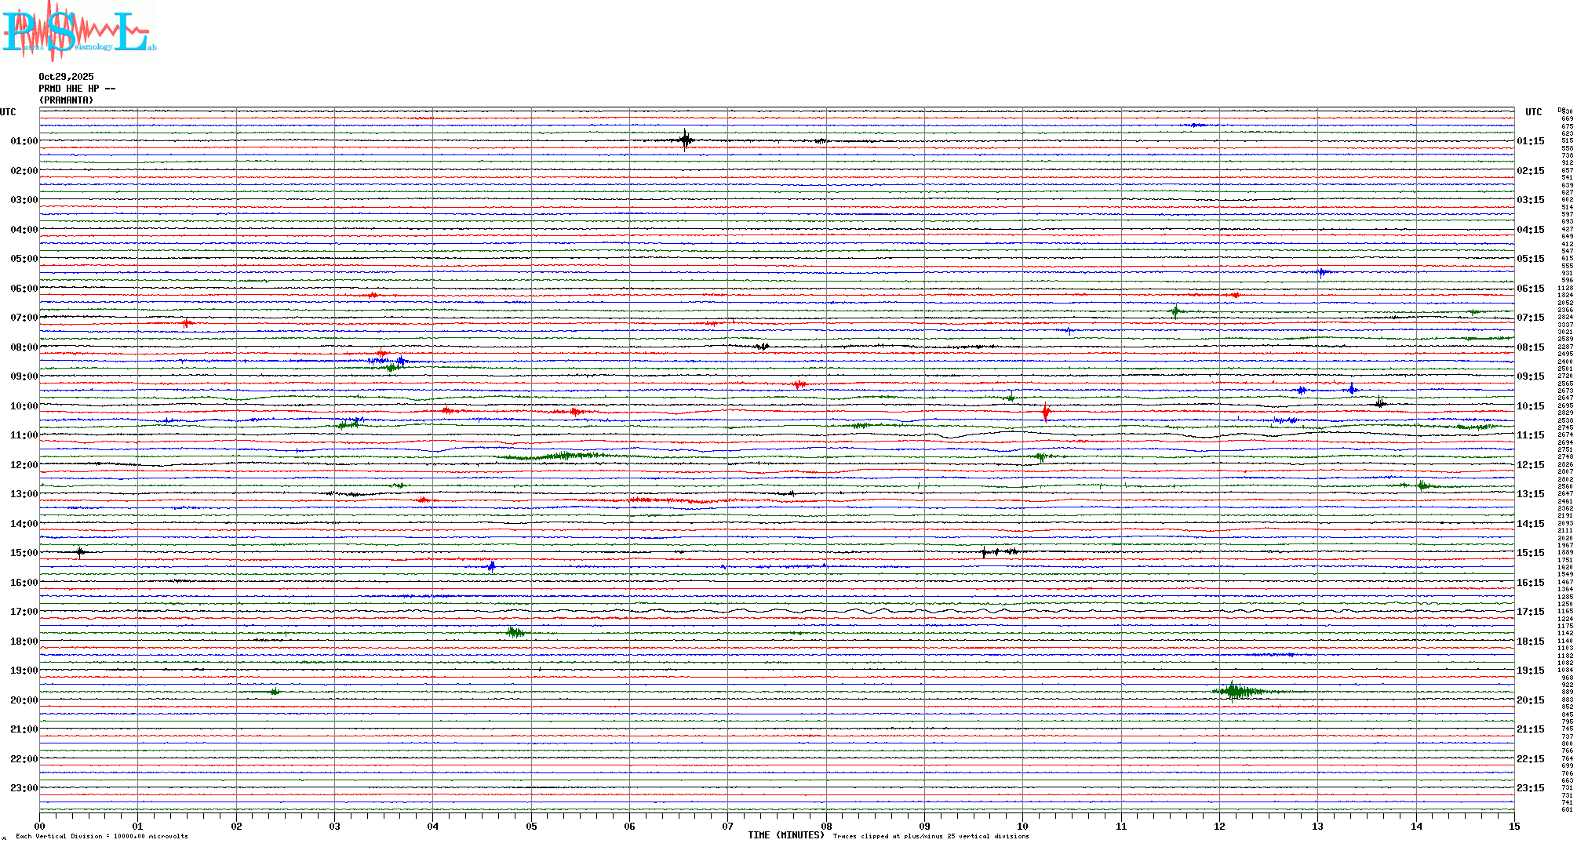Select the 23:00 hour label on left
The image size is (1577, 847).
coord(24,788)
